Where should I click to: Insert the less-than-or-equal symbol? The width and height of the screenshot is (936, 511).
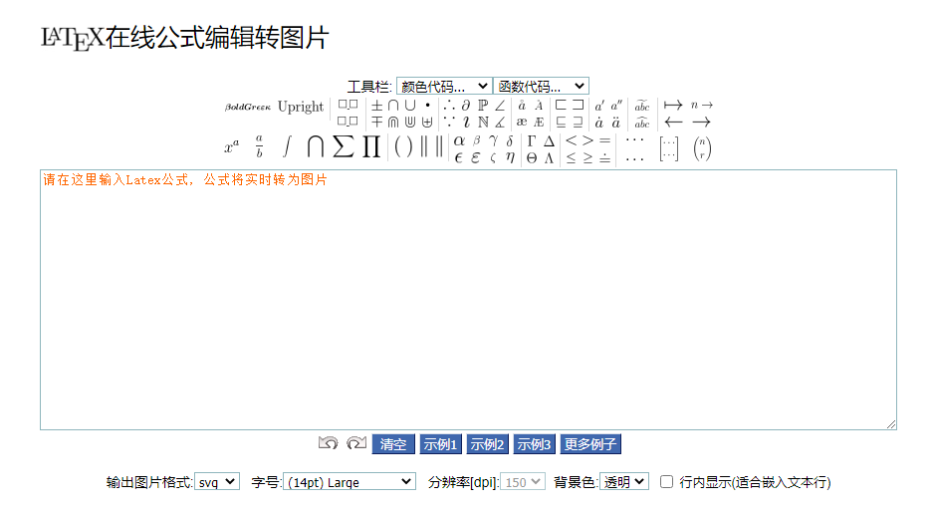click(572, 158)
